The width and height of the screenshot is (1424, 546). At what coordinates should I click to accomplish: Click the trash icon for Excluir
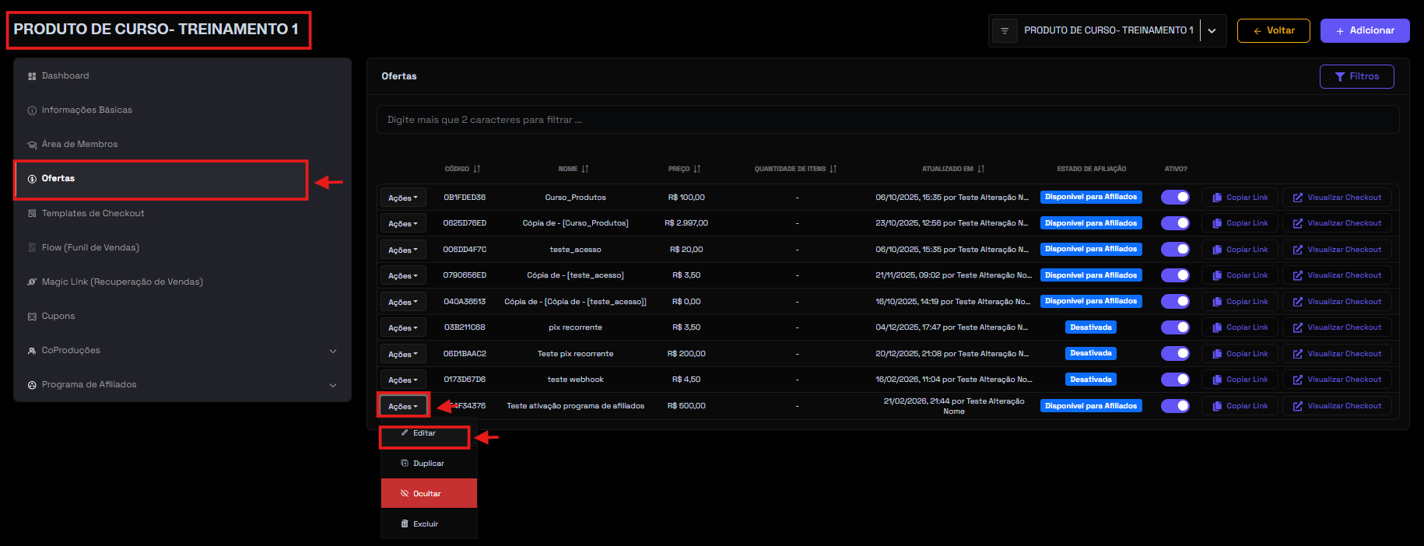pos(405,523)
